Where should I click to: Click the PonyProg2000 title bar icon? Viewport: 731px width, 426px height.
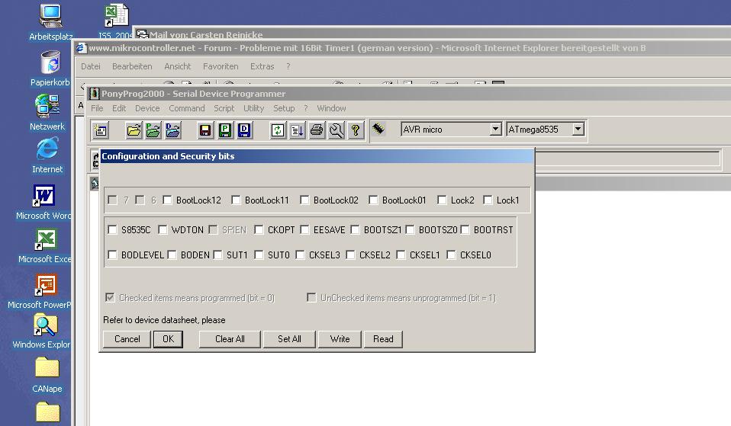pyautogui.click(x=95, y=94)
